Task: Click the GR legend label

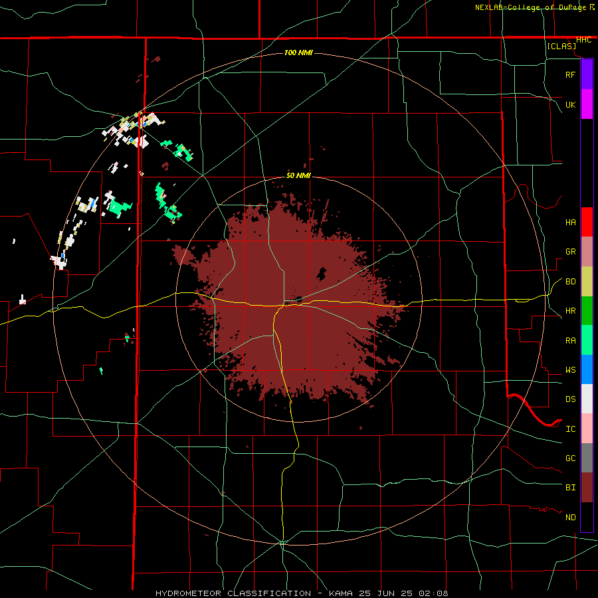Action: coord(570,252)
